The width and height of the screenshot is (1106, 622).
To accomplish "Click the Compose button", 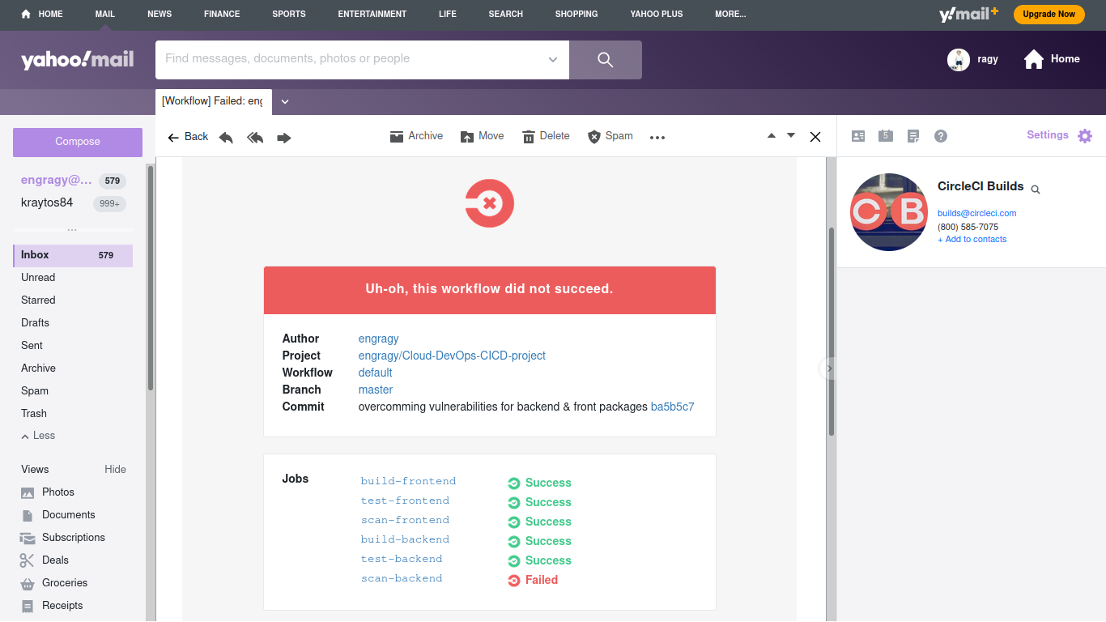I will (78, 142).
